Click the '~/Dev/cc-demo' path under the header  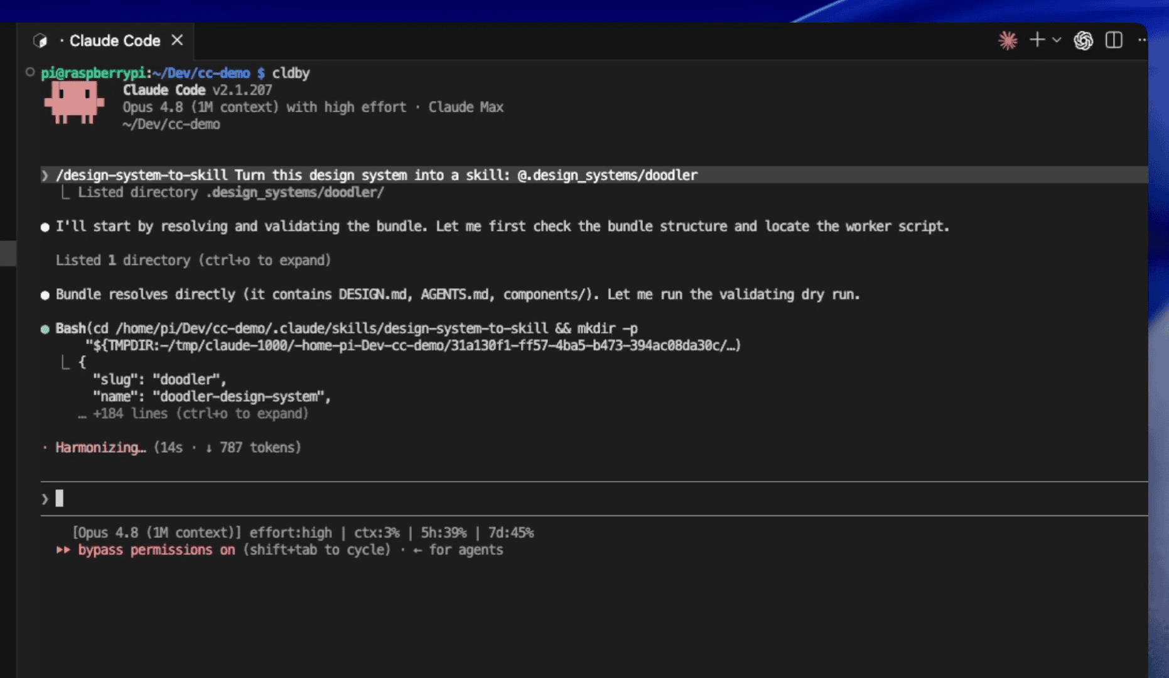[x=171, y=124]
